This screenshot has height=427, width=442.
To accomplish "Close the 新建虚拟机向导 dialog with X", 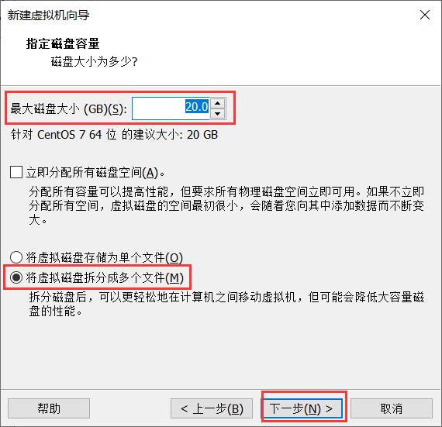I will (x=425, y=15).
